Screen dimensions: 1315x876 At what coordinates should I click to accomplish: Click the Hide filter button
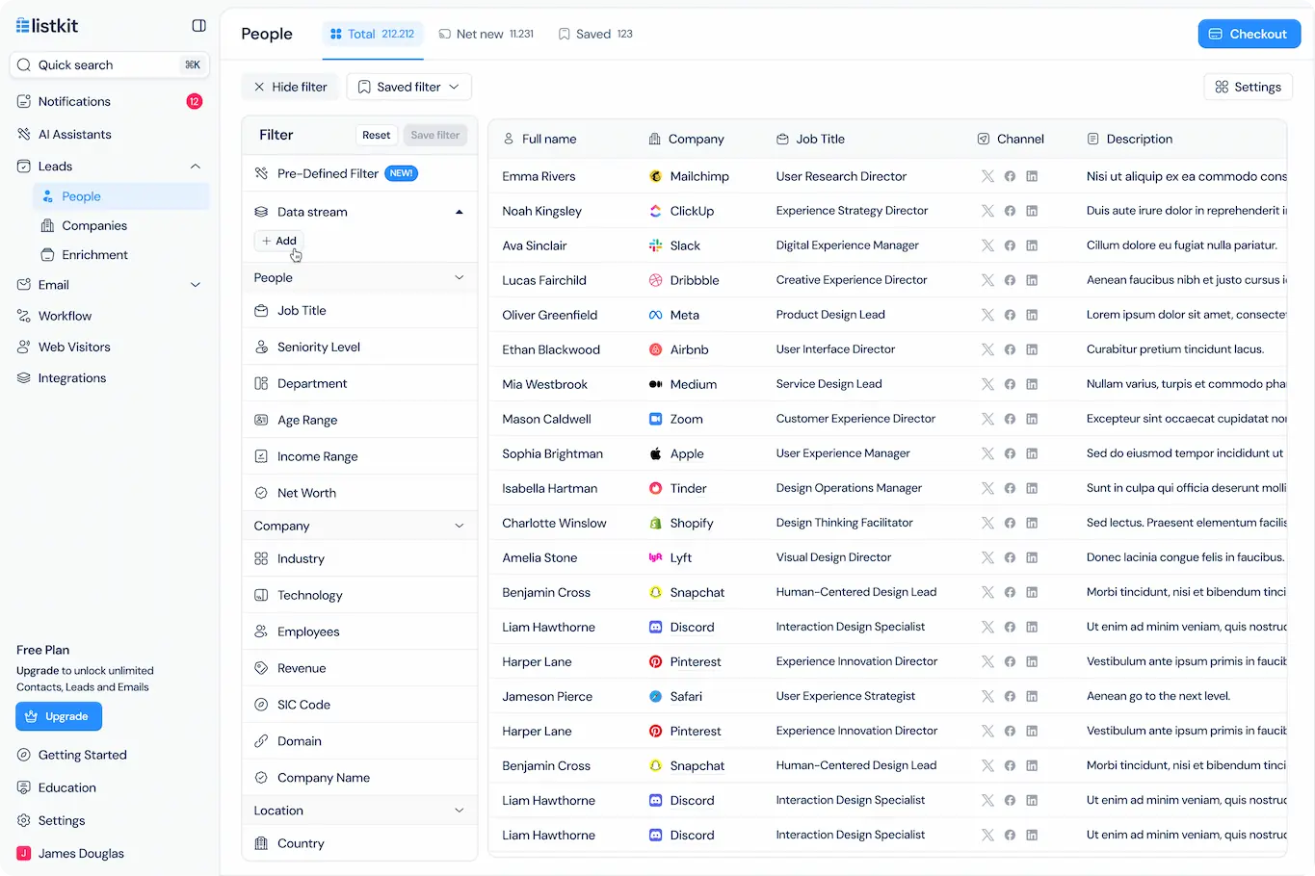tap(290, 87)
